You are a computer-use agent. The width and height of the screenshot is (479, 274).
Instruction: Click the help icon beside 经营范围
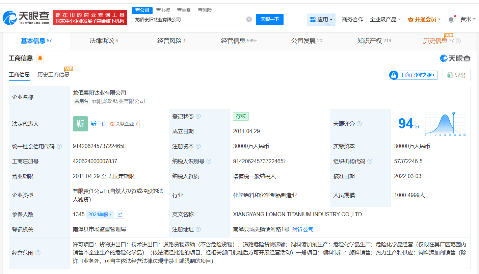38,253
